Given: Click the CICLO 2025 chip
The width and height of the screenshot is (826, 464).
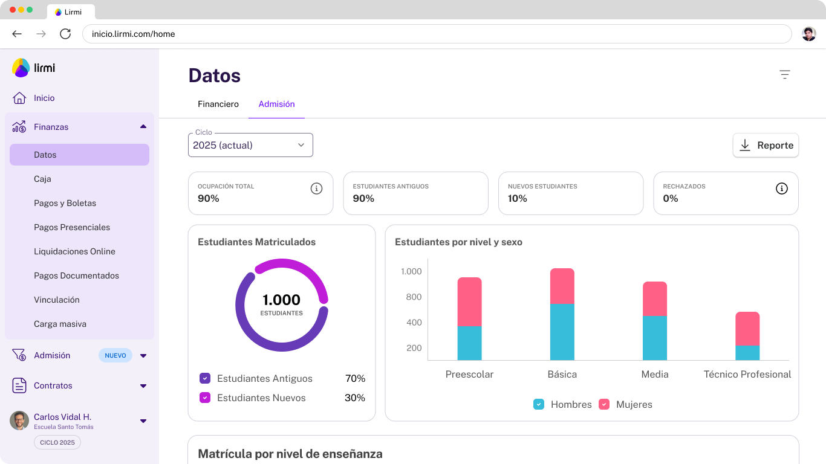Looking at the screenshot, I should pyautogui.click(x=57, y=442).
